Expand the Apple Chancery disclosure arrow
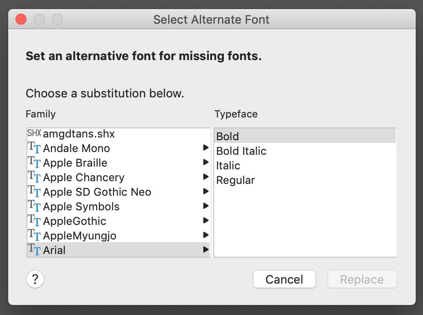This screenshot has width=423, height=315. point(206,177)
